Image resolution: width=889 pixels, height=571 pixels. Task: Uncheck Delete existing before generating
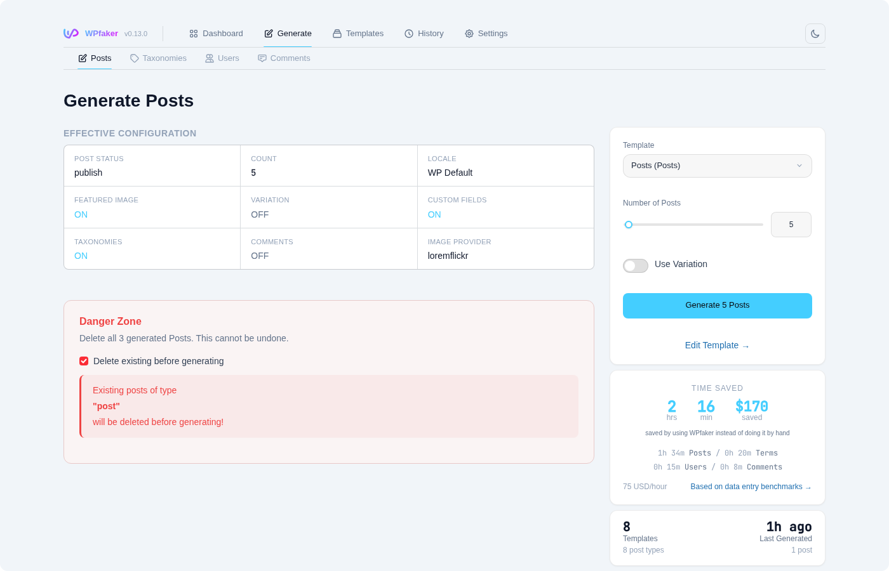pos(84,360)
